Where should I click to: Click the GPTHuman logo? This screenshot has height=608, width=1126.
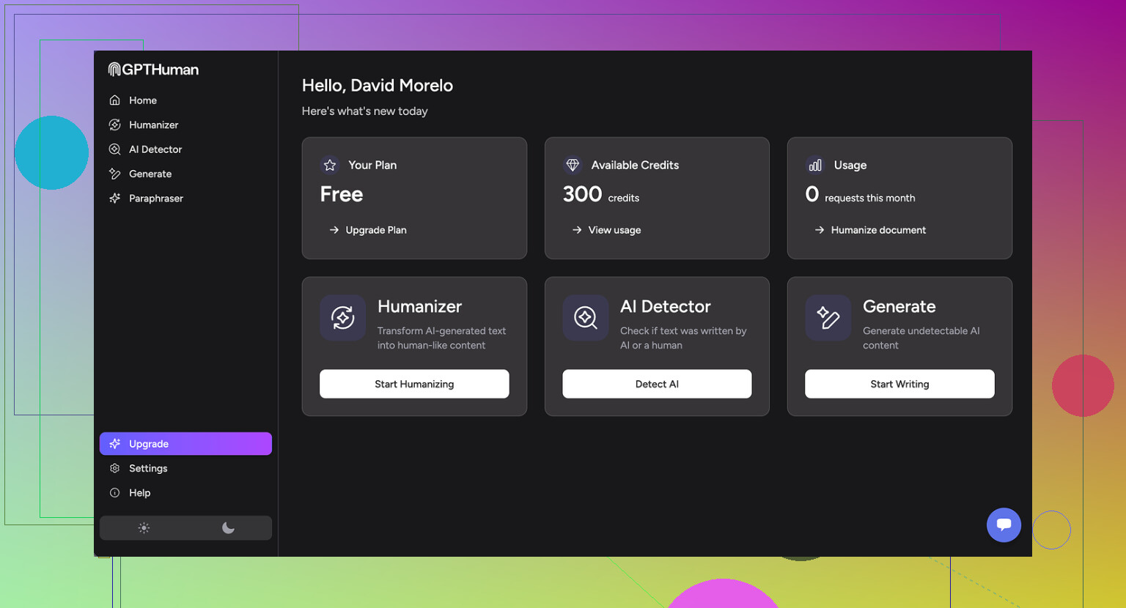pyautogui.click(x=153, y=70)
